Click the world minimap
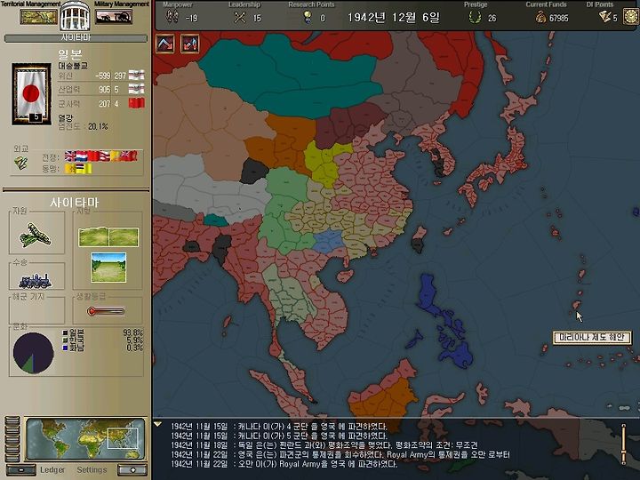This screenshot has width=640, height=480. (x=85, y=439)
